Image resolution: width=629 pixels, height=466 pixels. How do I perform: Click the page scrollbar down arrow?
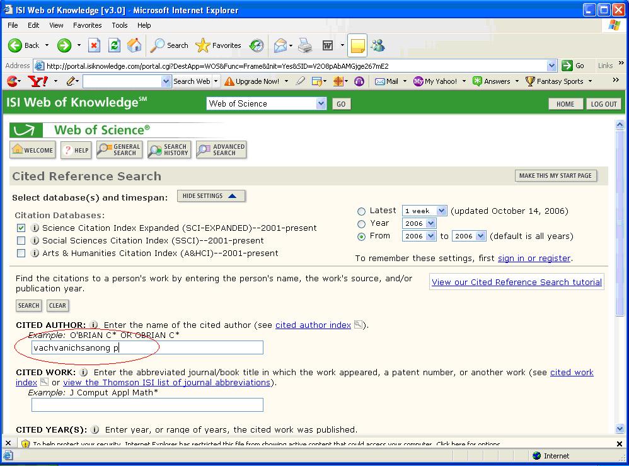click(x=620, y=428)
